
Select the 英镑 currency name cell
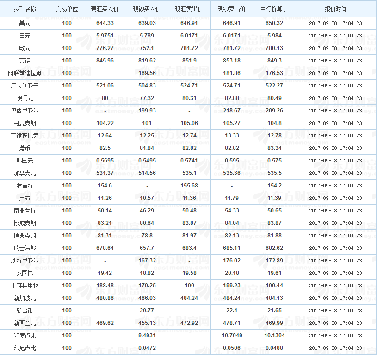pos(25,61)
